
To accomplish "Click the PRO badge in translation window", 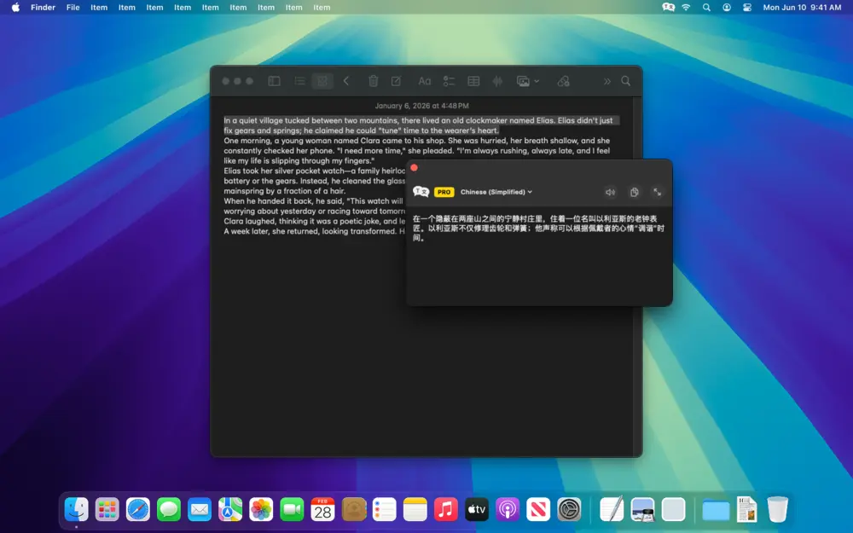I will point(444,191).
